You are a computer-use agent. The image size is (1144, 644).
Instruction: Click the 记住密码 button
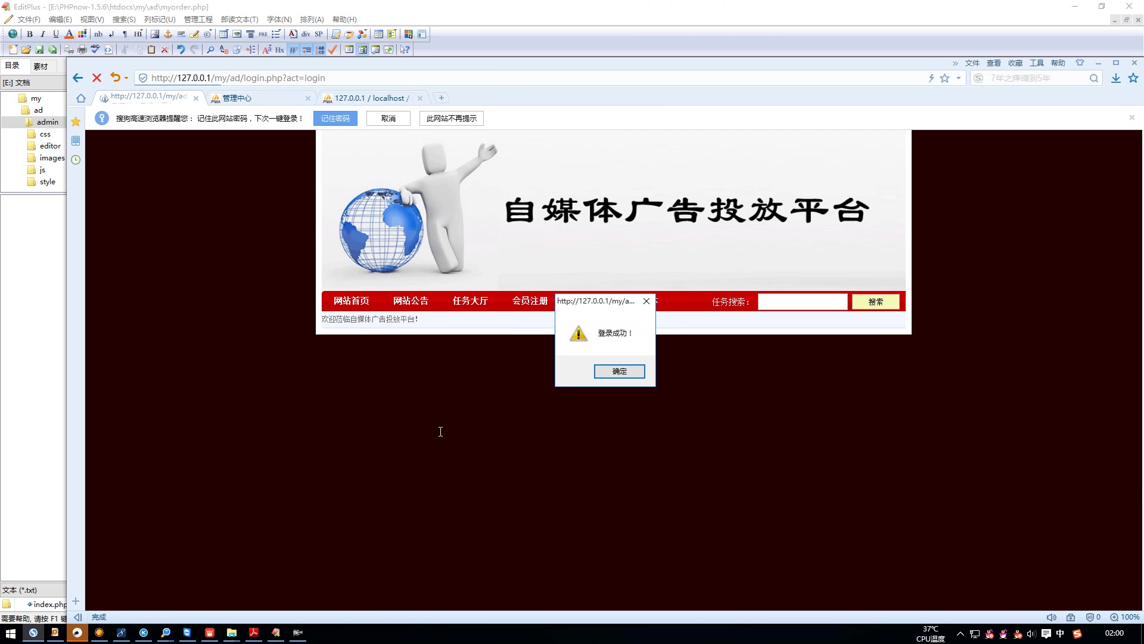[x=335, y=119]
